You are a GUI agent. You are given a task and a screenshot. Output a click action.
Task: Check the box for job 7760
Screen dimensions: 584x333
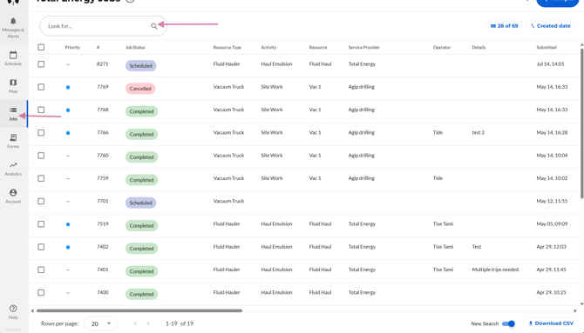click(x=41, y=156)
